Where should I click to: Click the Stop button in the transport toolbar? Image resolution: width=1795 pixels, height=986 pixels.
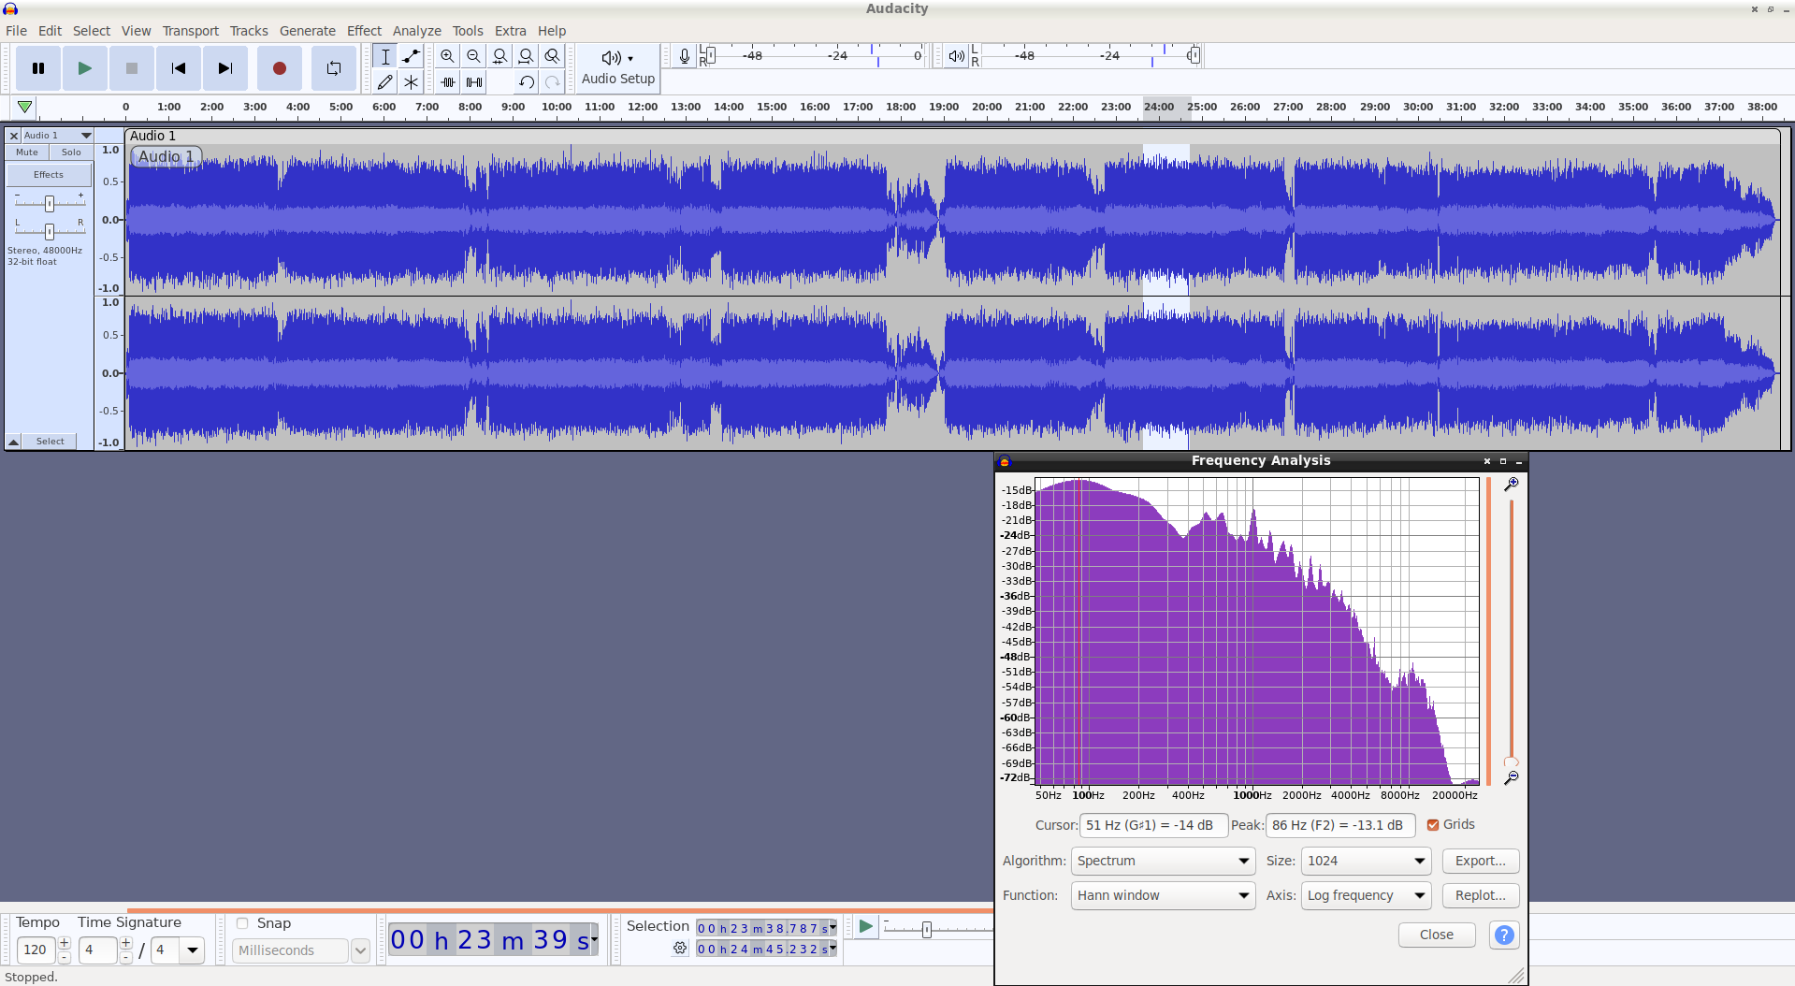point(132,68)
